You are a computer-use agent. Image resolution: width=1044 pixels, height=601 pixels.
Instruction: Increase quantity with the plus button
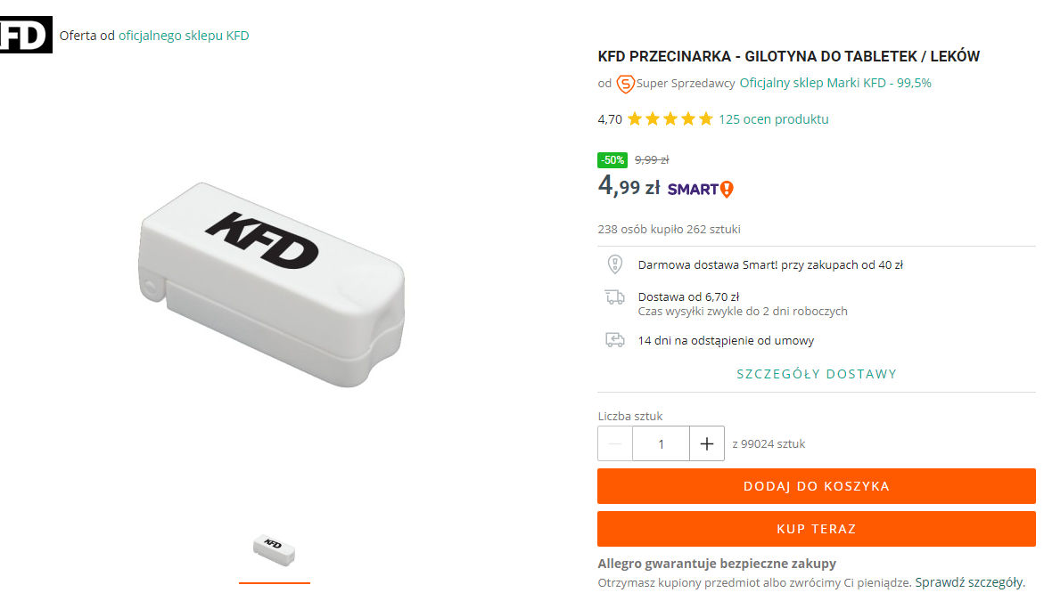pyautogui.click(x=707, y=443)
